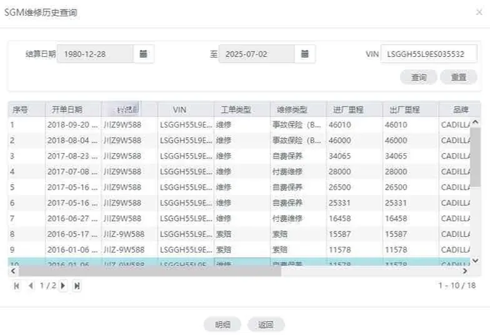Viewport: 490px width, 335px height.
Task: Click horizontal scrollbar right arrow
Action: [x=465, y=271]
